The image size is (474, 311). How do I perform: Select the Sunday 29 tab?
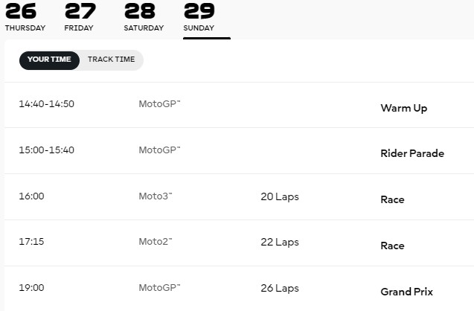(199, 17)
